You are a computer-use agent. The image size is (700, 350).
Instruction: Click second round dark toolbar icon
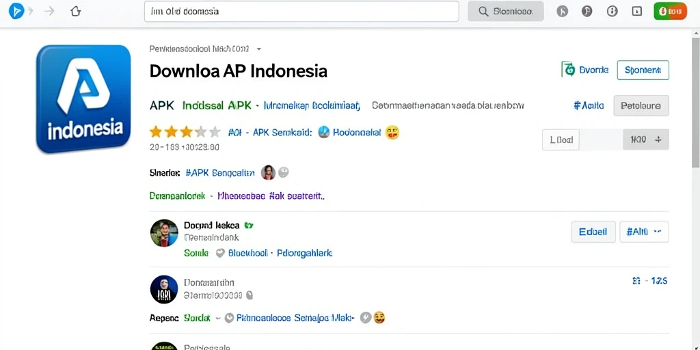587,11
